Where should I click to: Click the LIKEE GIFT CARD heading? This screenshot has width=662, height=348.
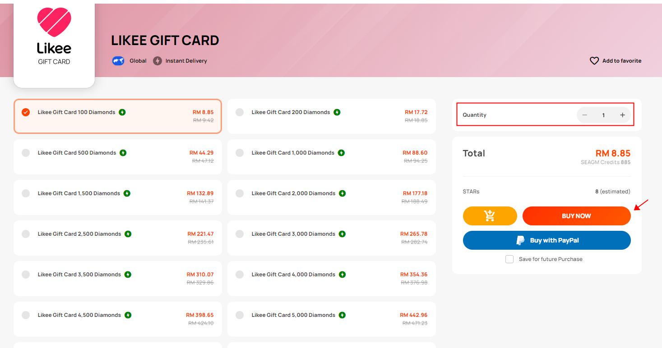[x=165, y=41]
